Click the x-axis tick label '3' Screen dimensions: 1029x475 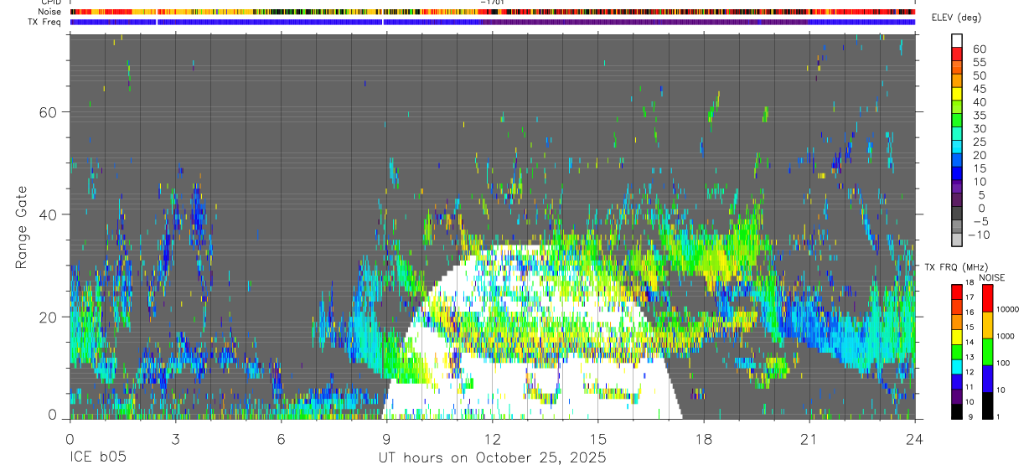(x=175, y=439)
